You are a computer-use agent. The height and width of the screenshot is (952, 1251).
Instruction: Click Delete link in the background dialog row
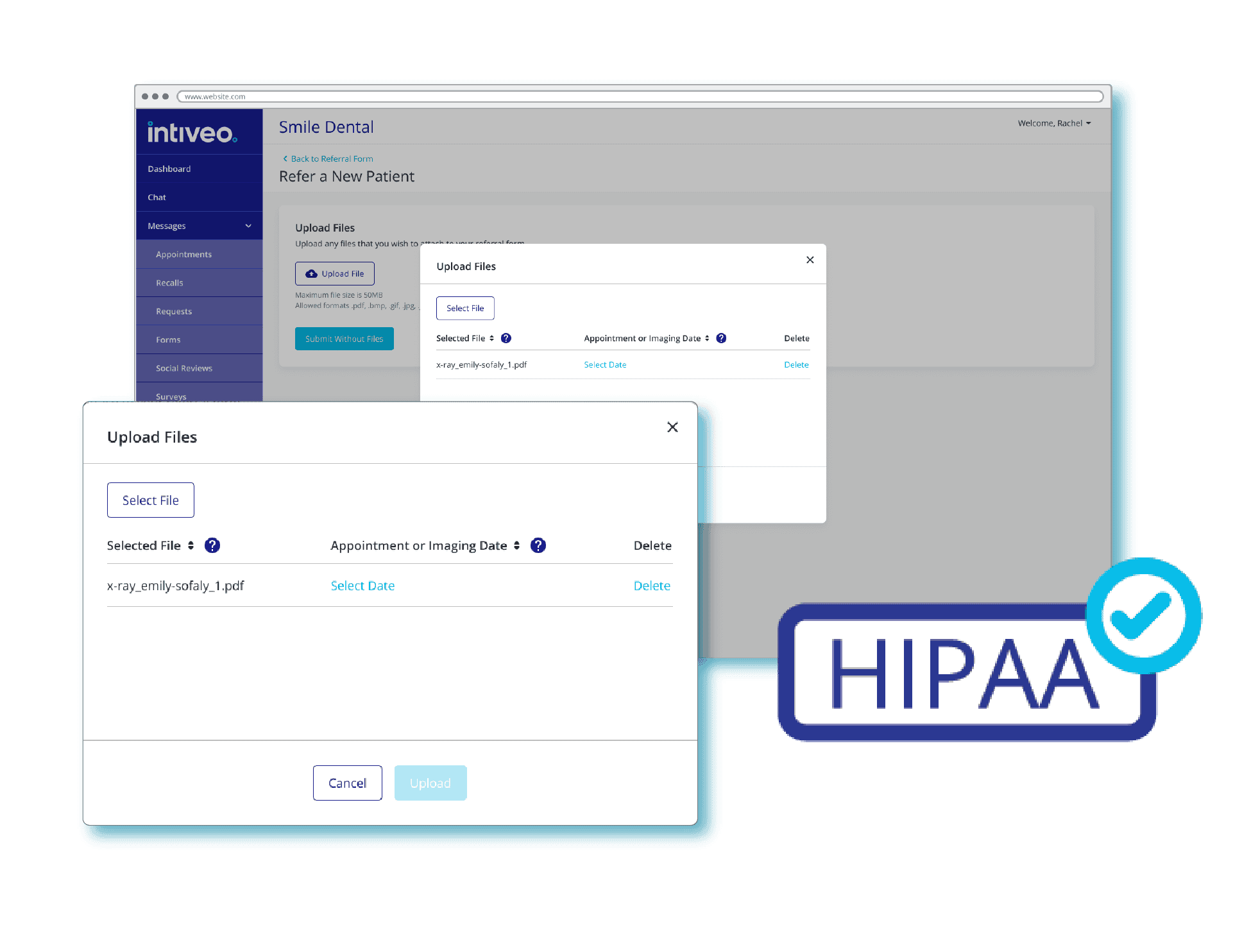[x=796, y=364]
